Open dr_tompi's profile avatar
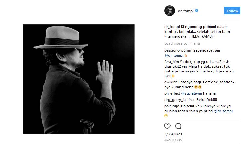241x144 pixels. pyautogui.click(x=170, y=11)
